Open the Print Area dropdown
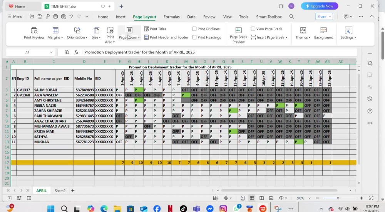Viewport: 385px width, 212px height. tap(110, 35)
